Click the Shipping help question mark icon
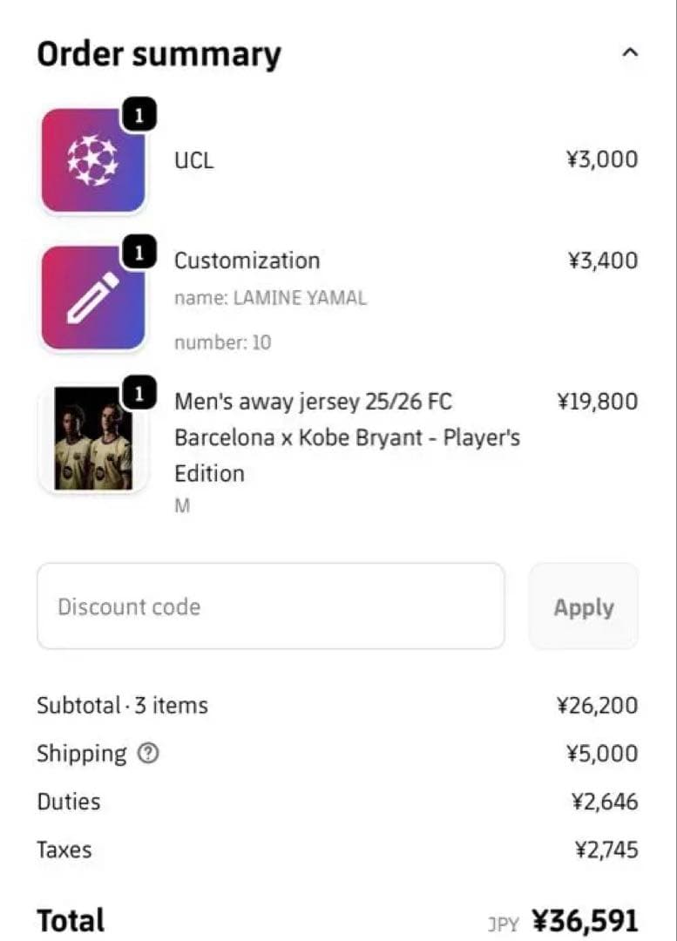Screen dimensions: 677x941 click(149, 755)
